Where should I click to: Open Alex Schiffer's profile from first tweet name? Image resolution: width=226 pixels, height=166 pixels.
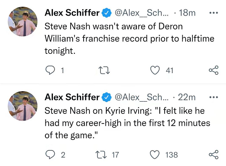[72, 13]
